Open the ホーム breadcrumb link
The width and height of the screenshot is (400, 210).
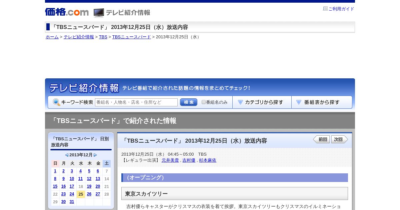[x=52, y=37]
